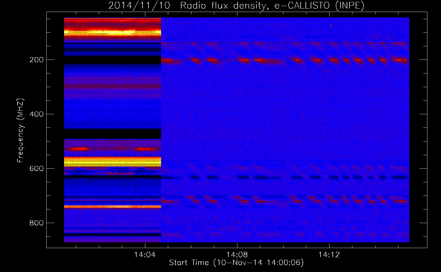441x272 pixels.
Task: Click the 14:12 time tick label
Action: tap(329, 255)
